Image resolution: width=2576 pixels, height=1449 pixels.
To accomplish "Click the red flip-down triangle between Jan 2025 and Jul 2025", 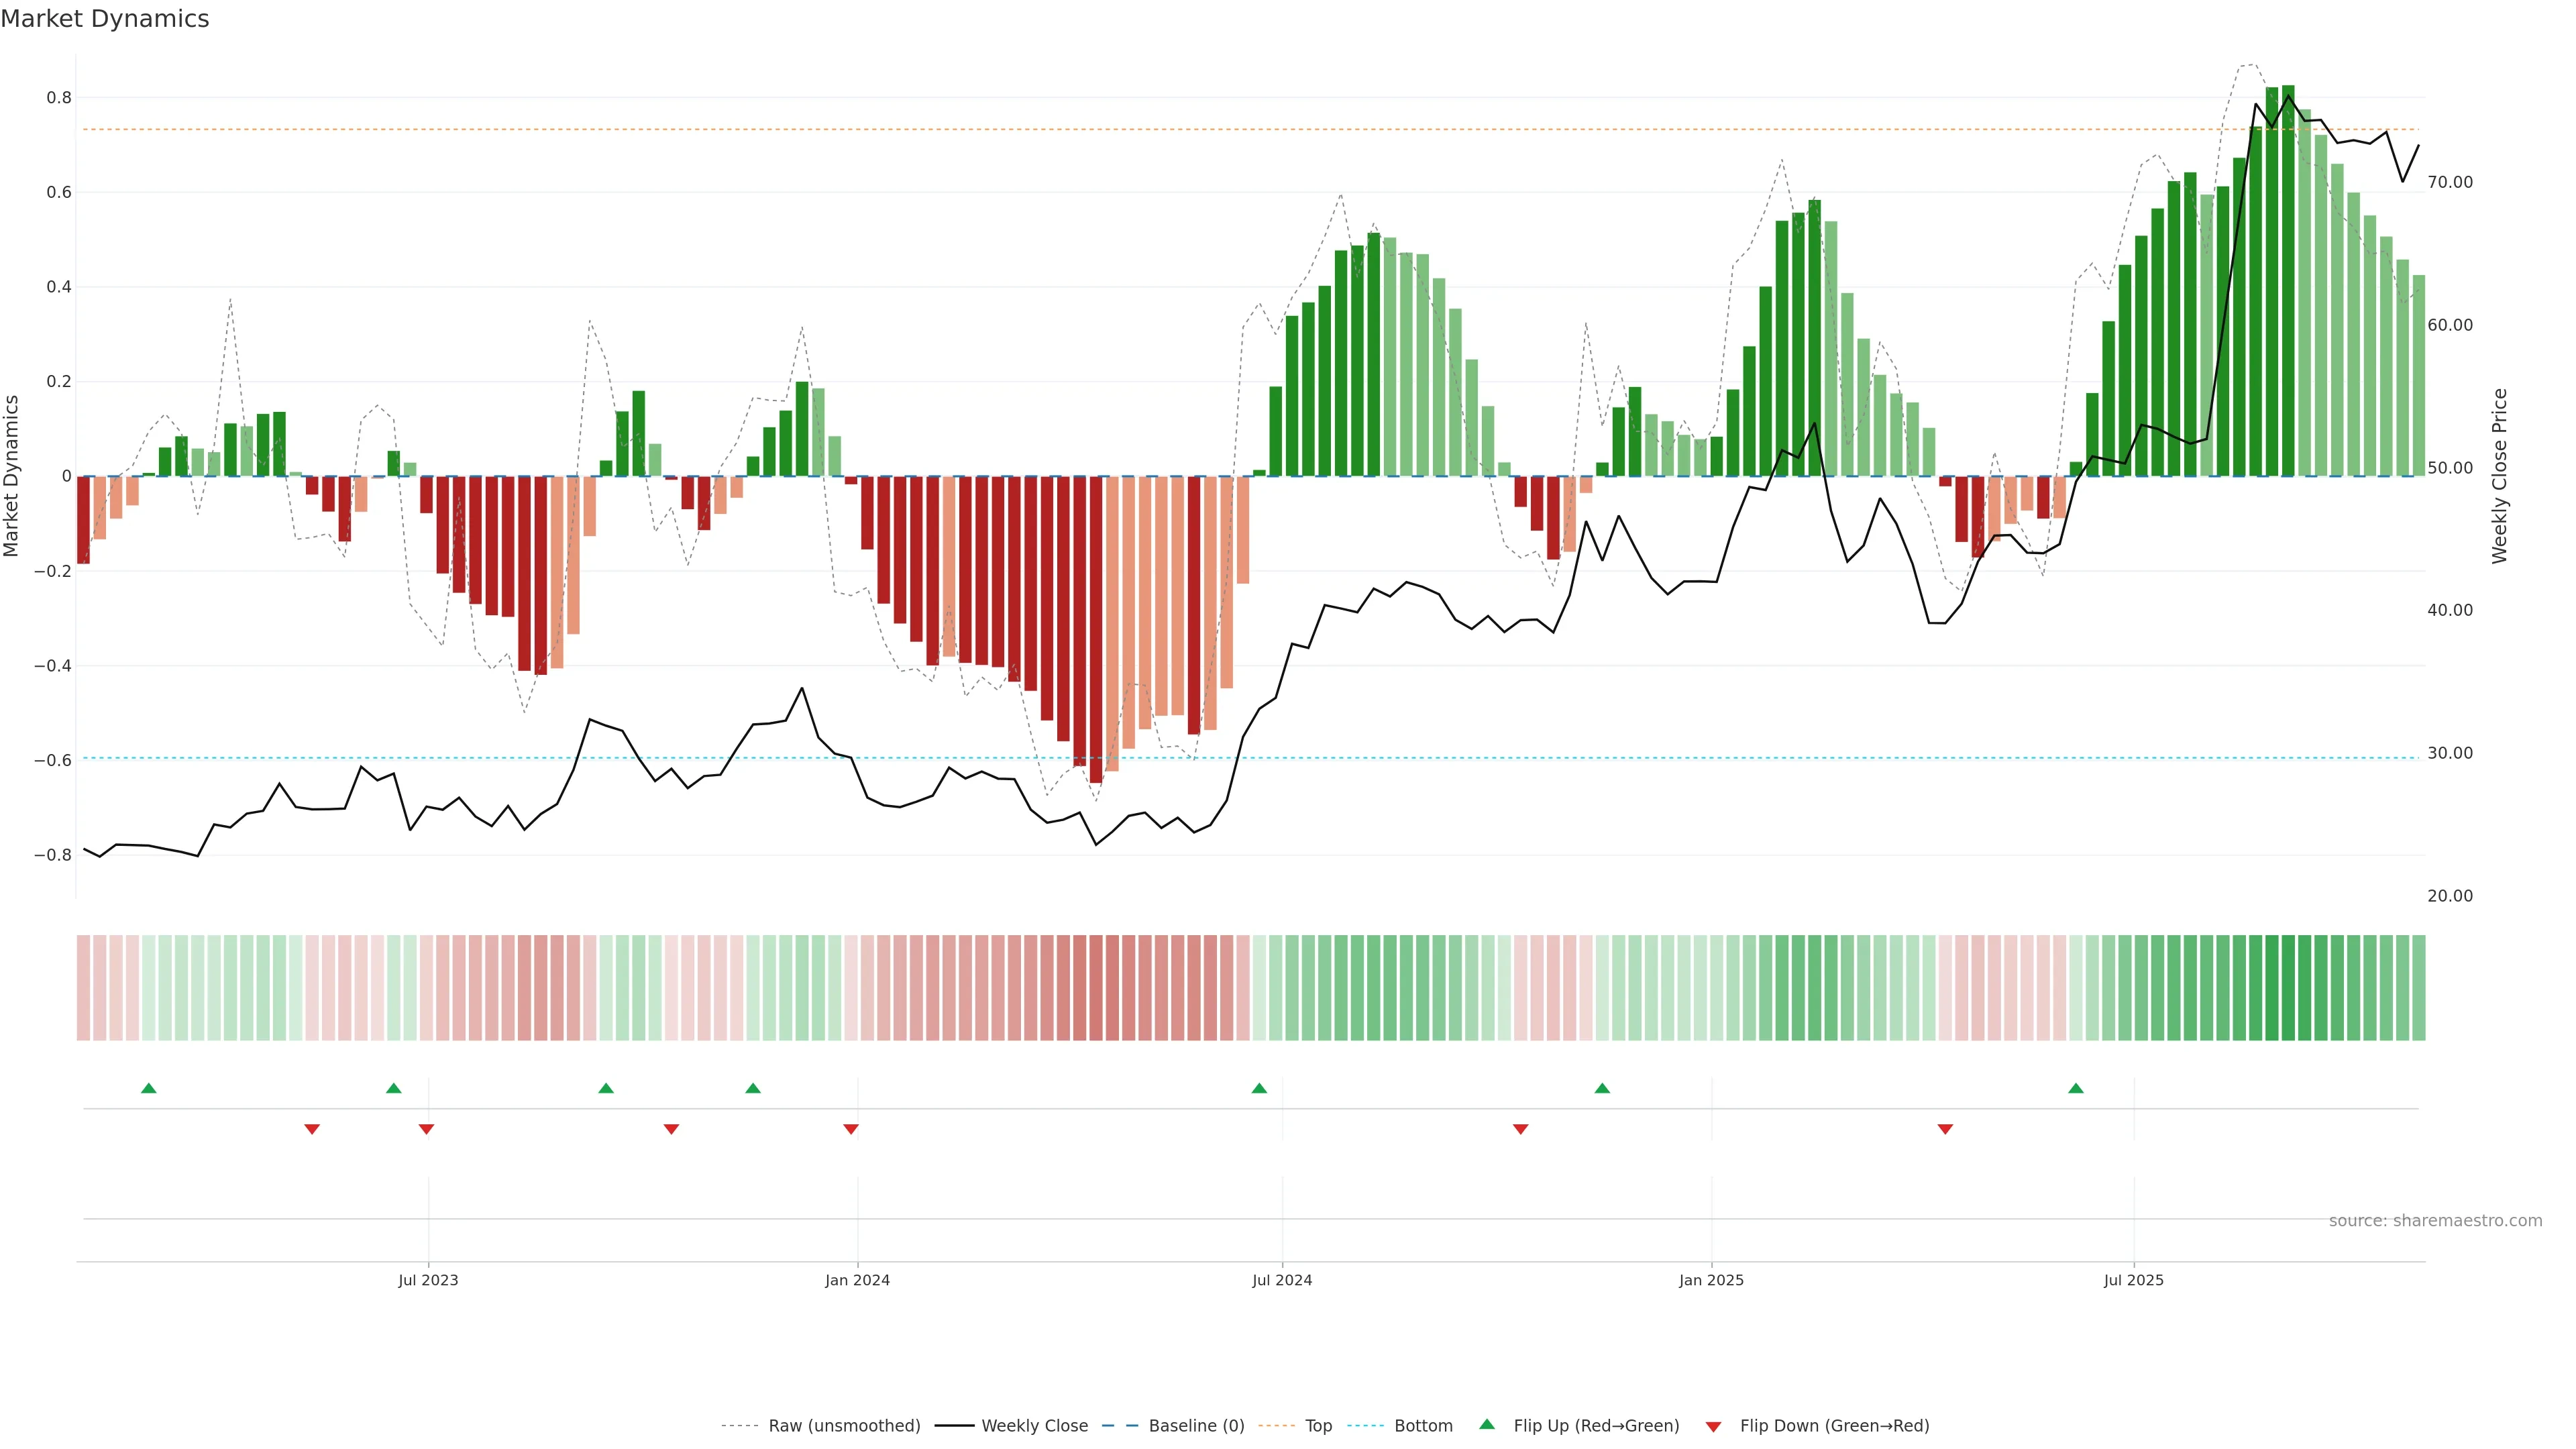I will [1945, 1129].
